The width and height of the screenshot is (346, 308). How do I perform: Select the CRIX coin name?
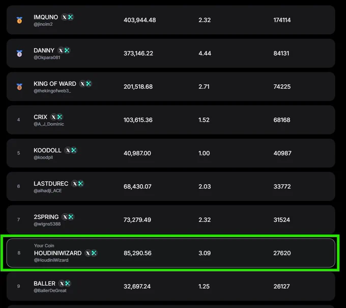pos(40,117)
